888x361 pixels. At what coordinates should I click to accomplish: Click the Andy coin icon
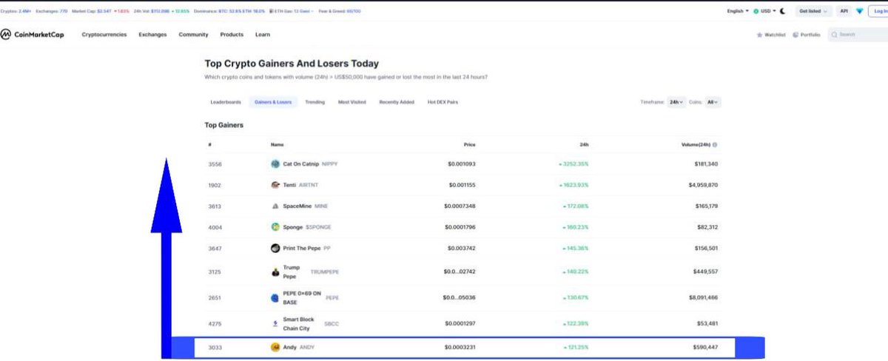275,347
